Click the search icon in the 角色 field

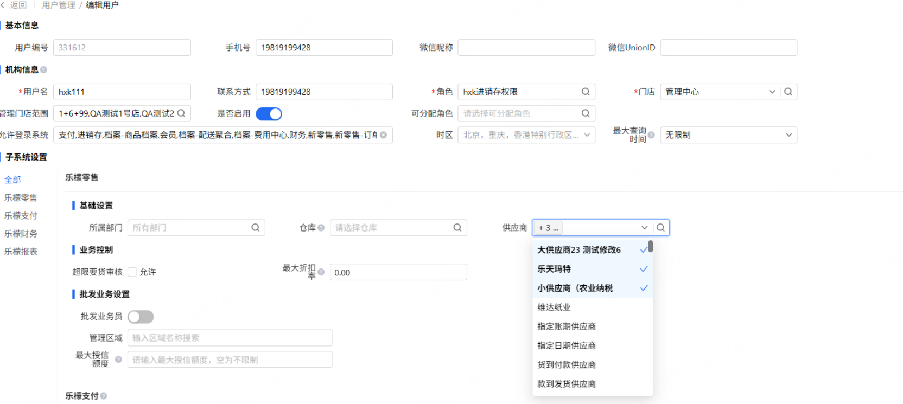[586, 92]
